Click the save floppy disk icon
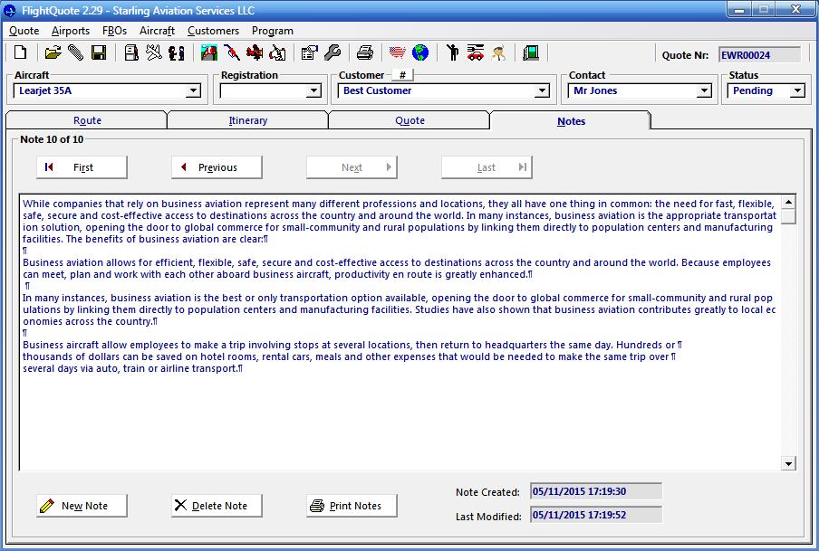 [x=99, y=53]
